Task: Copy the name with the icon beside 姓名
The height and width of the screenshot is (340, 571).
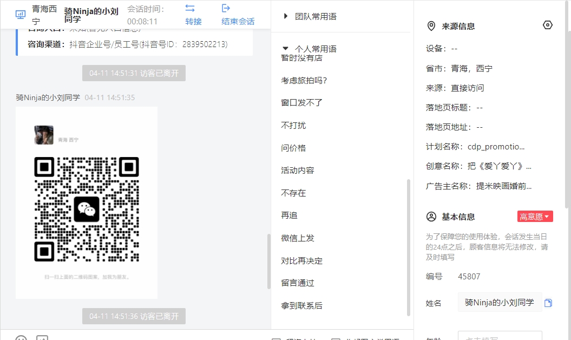Action: pyautogui.click(x=548, y=303)
